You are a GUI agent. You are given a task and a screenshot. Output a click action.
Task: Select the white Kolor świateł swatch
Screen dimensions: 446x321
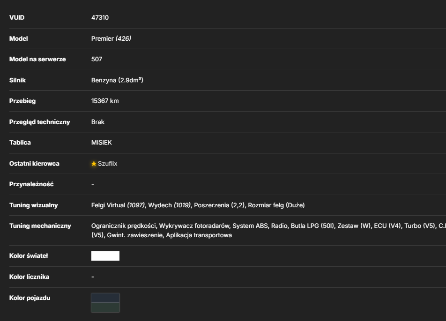(x=105, y=256)
